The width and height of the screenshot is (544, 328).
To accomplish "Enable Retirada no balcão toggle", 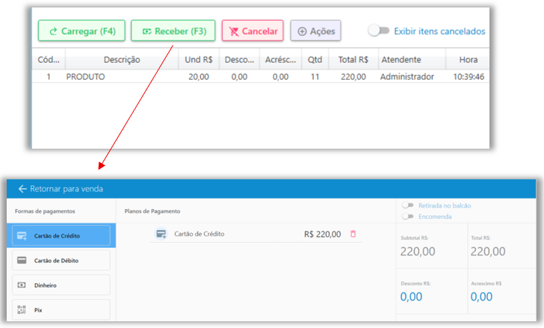I will [408, 205].
